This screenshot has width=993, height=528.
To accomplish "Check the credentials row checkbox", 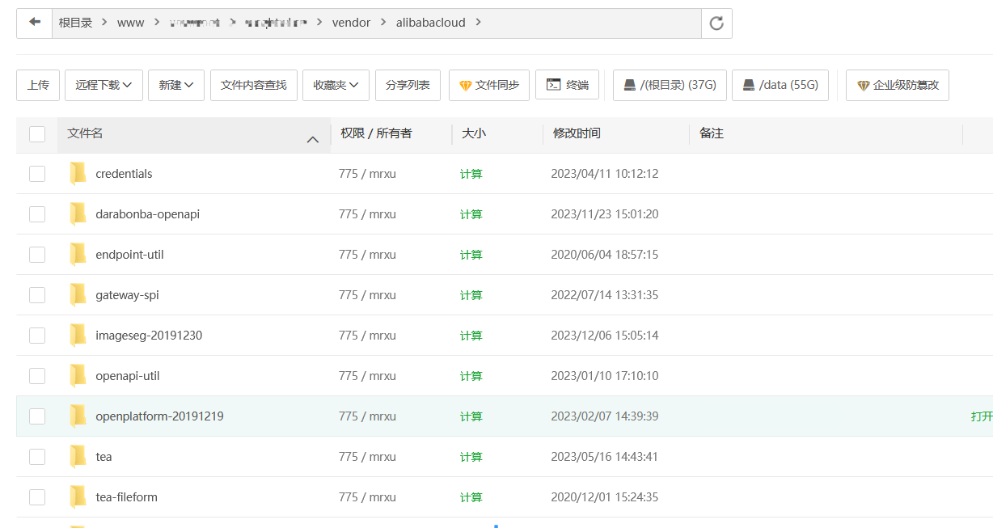I will 37,174.
